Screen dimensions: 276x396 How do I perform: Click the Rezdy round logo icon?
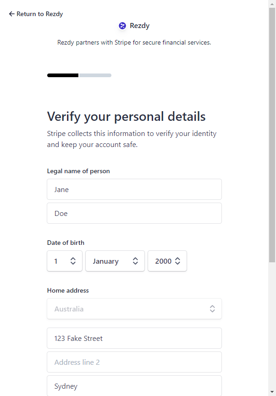pos(122,26)
